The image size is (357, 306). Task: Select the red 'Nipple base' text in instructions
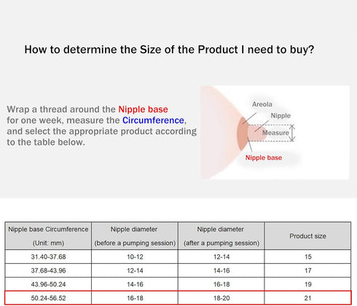tap(143, 109)
